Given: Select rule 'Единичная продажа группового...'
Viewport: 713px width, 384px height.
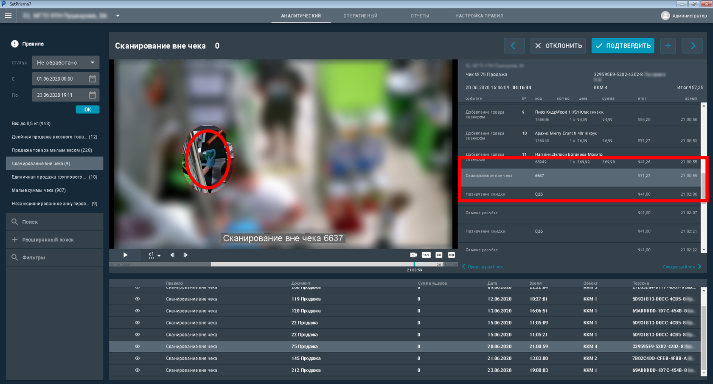Looking at the screenshot, I should [54, 177].
